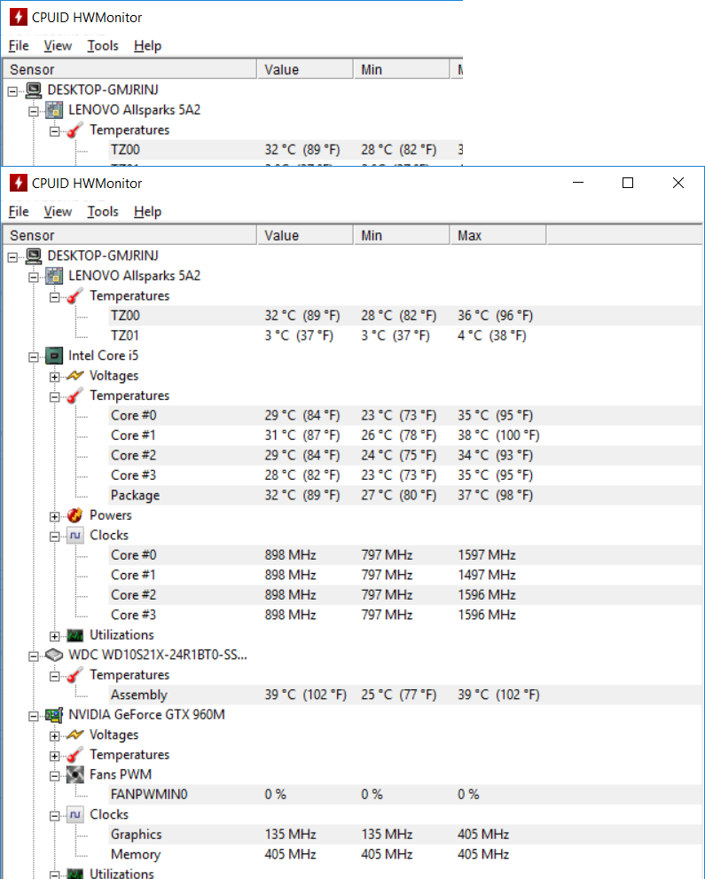This screenshot has height=879, width=705.
Task: Click the Clocks icon under NVIDIA GeForce GTX 960M
Action: (x=75, y=814)
